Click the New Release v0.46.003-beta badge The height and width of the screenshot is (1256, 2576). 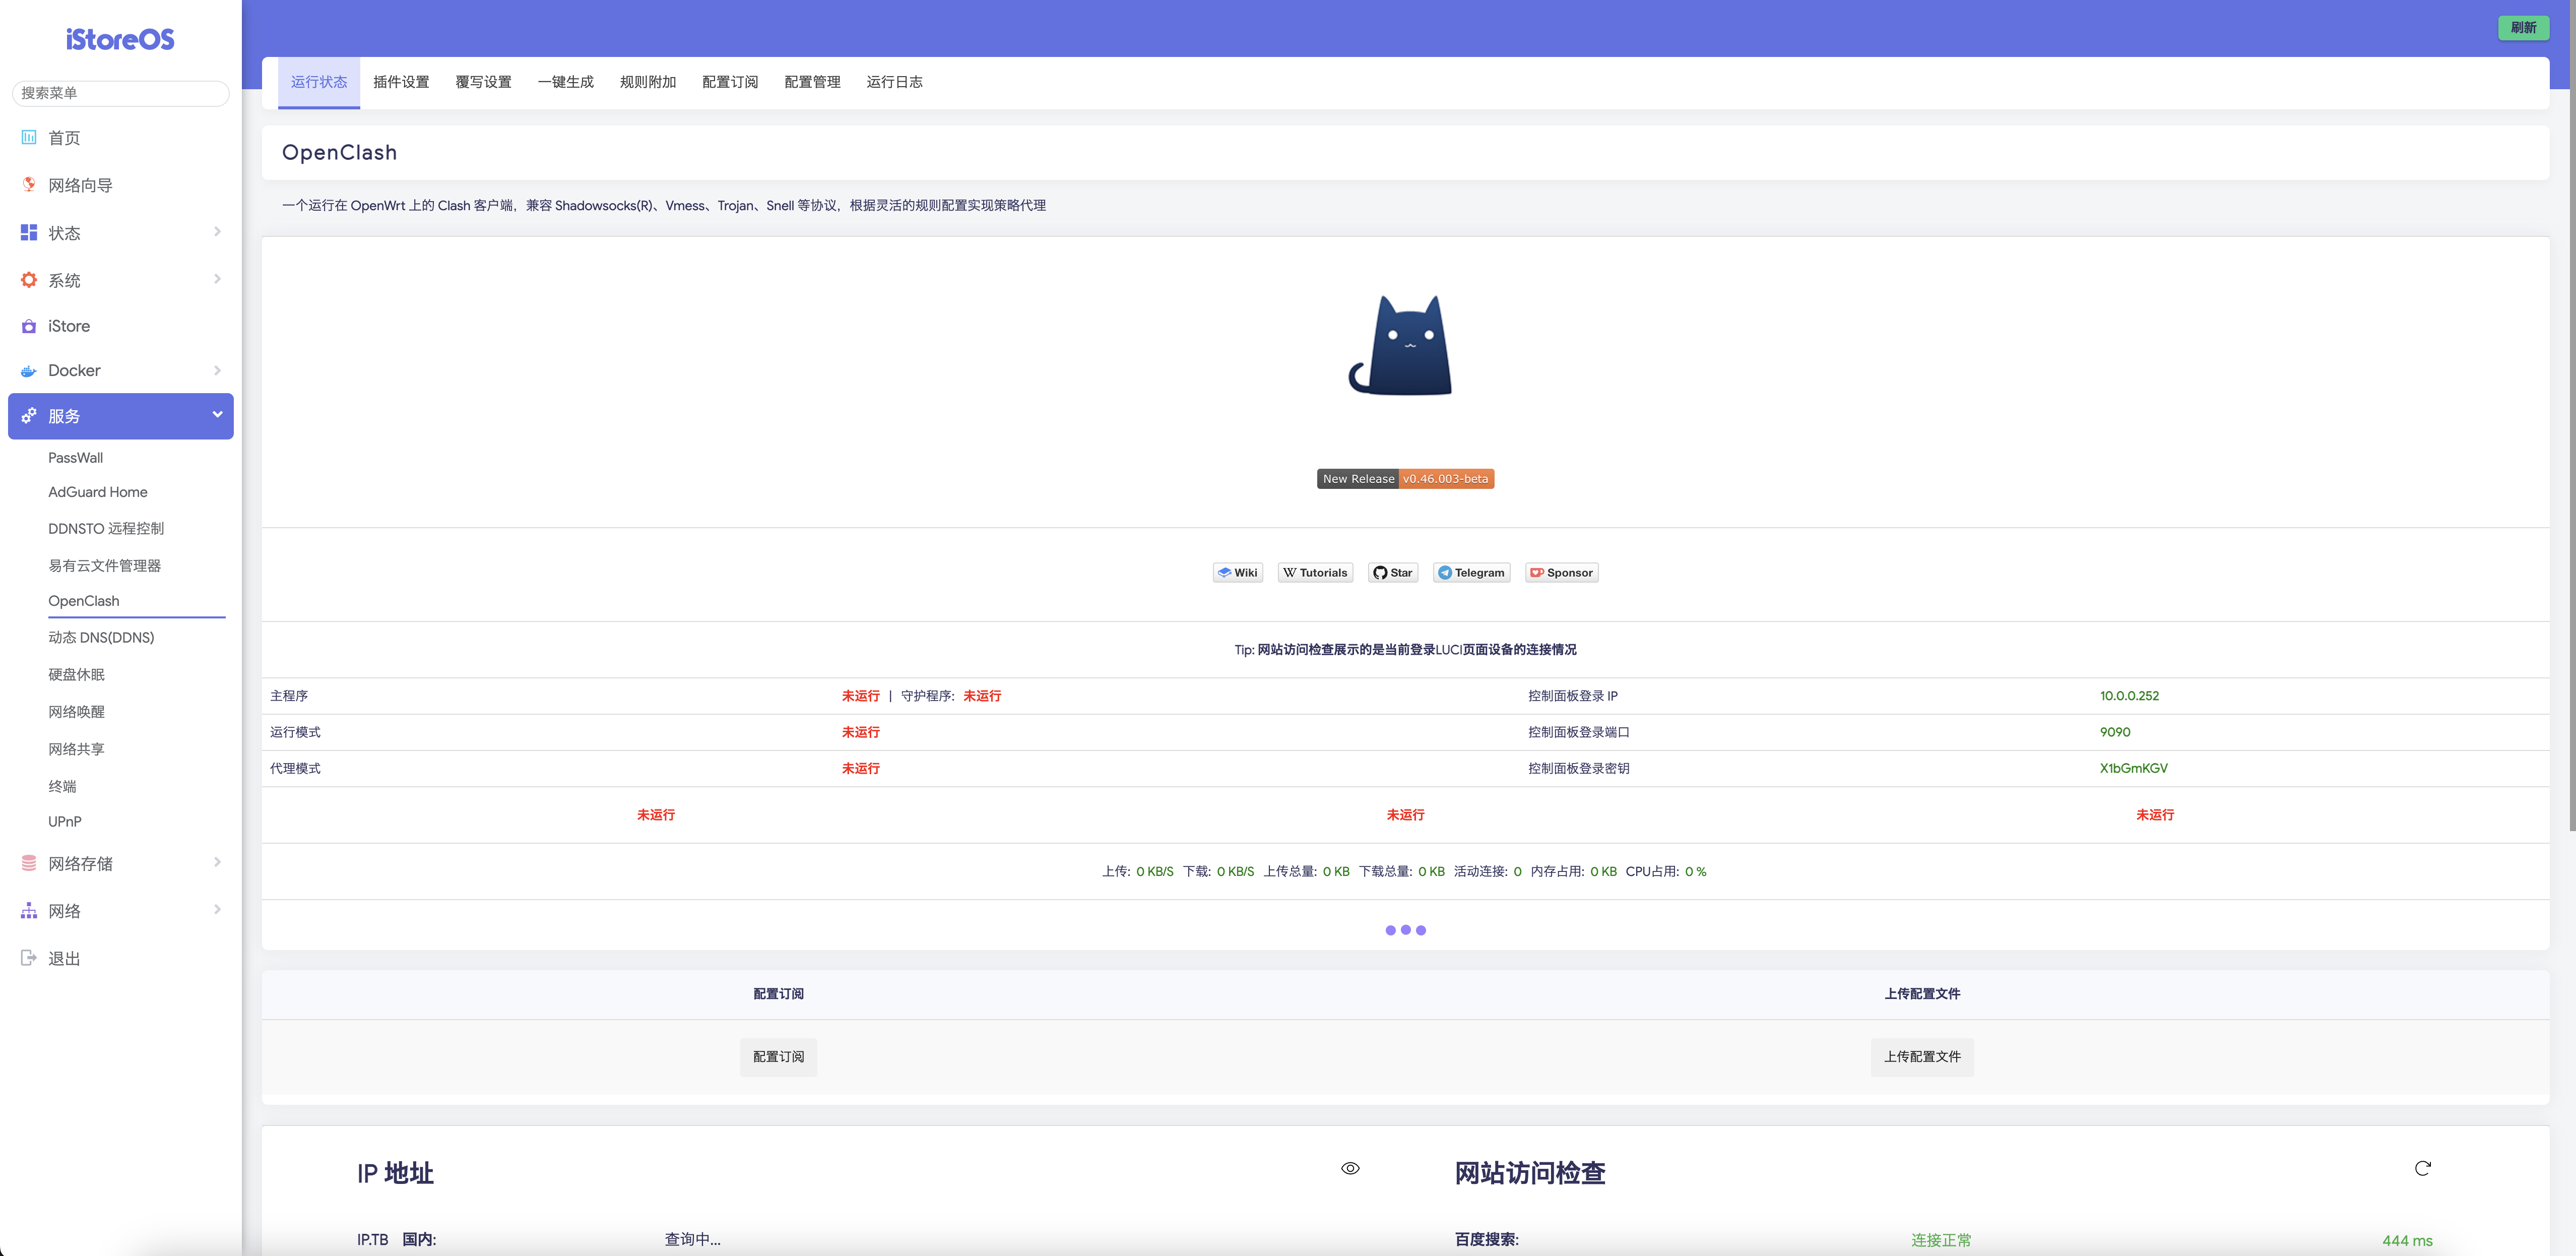pos(1405,479)
